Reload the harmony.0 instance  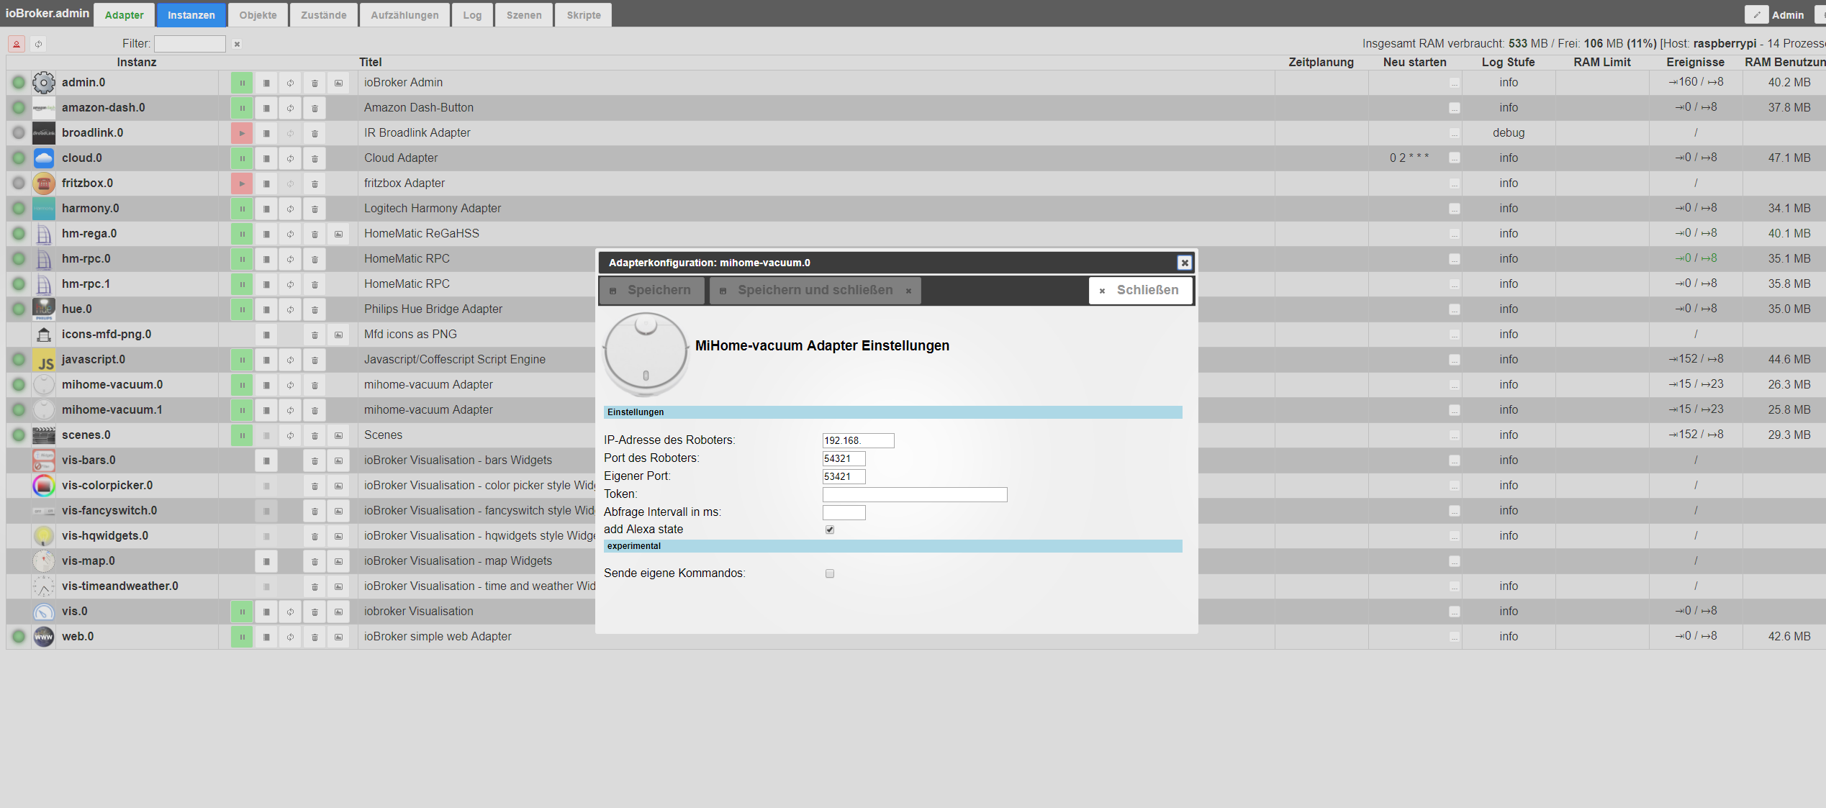tap(290, 209)
